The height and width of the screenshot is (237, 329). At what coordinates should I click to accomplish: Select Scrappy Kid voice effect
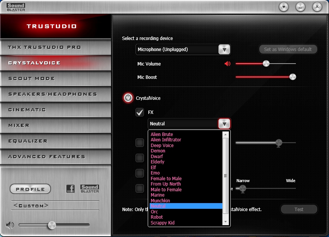(x=162, y=223)
